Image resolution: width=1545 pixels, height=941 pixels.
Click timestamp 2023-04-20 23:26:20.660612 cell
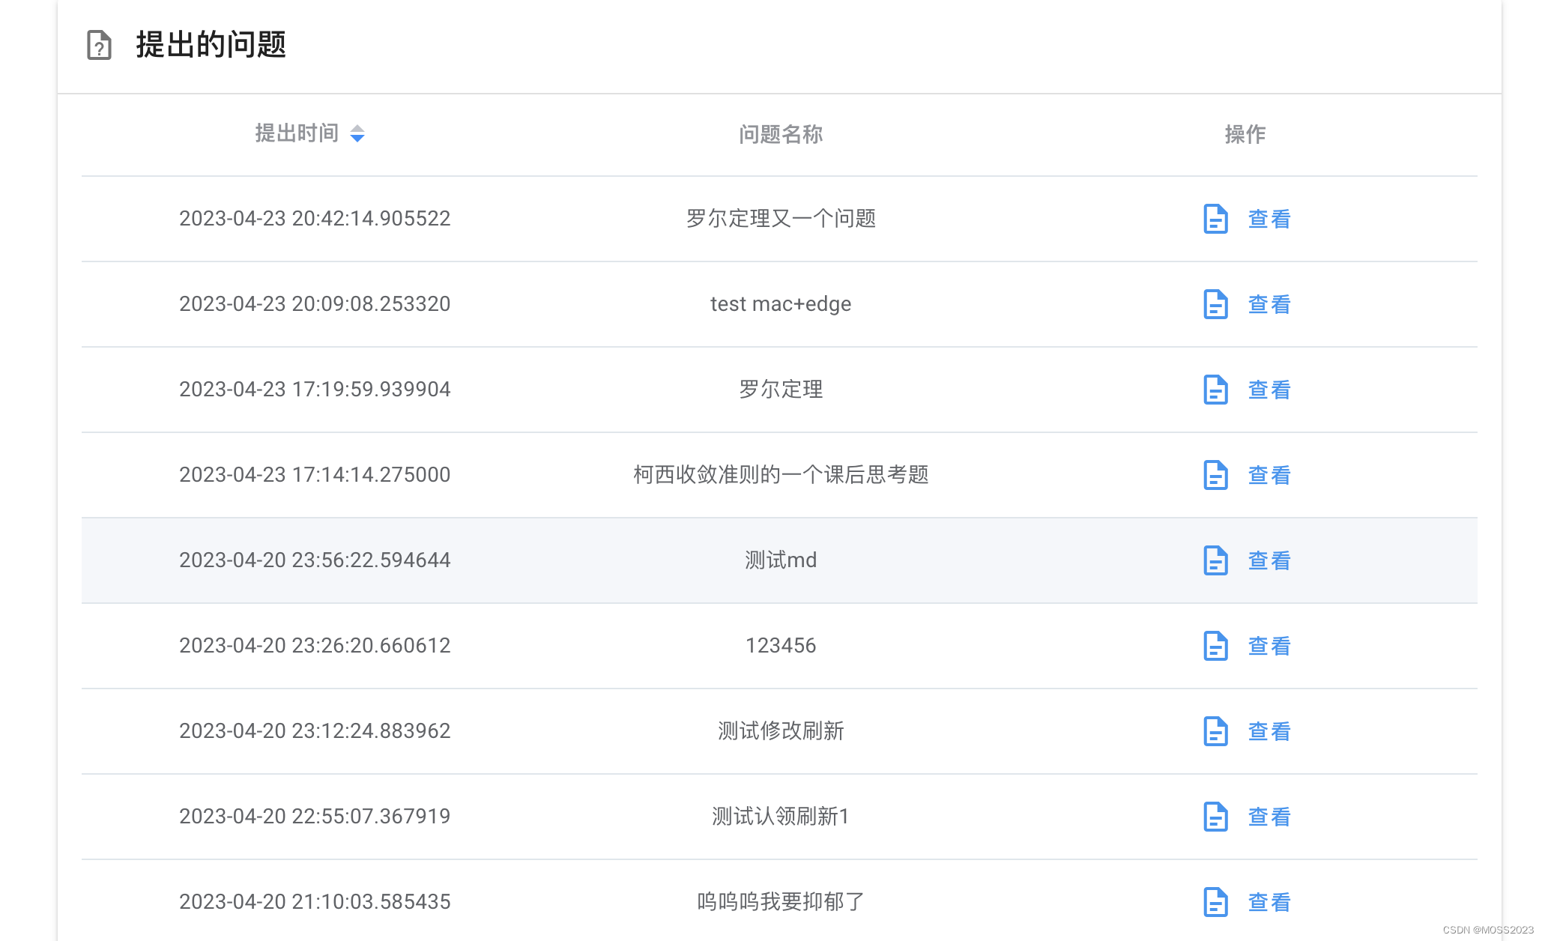pos(315,646)
